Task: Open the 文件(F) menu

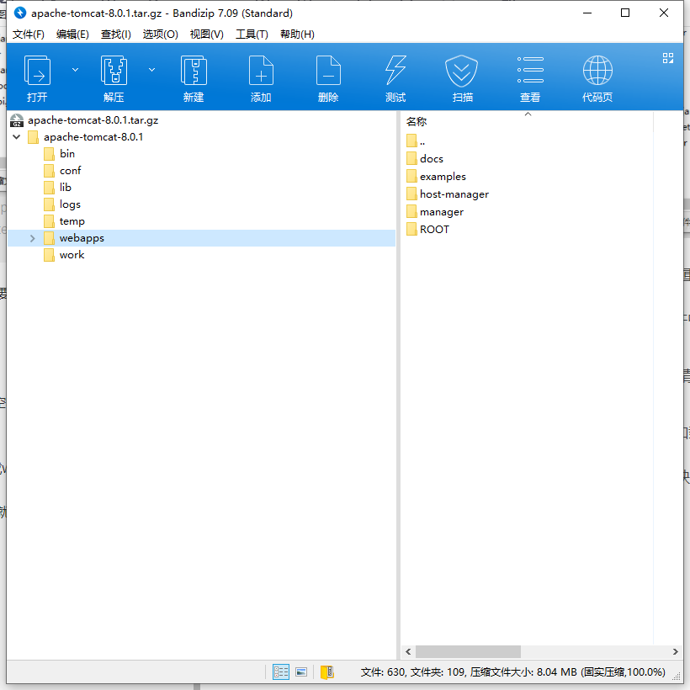Action: [x=28, y=34]
